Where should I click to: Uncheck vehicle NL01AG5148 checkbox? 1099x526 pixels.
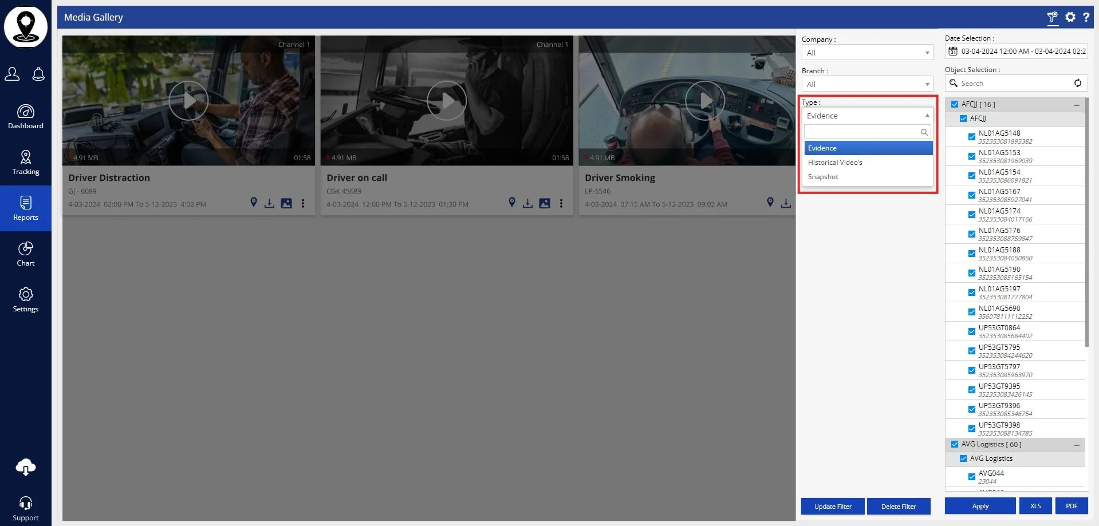971,137
